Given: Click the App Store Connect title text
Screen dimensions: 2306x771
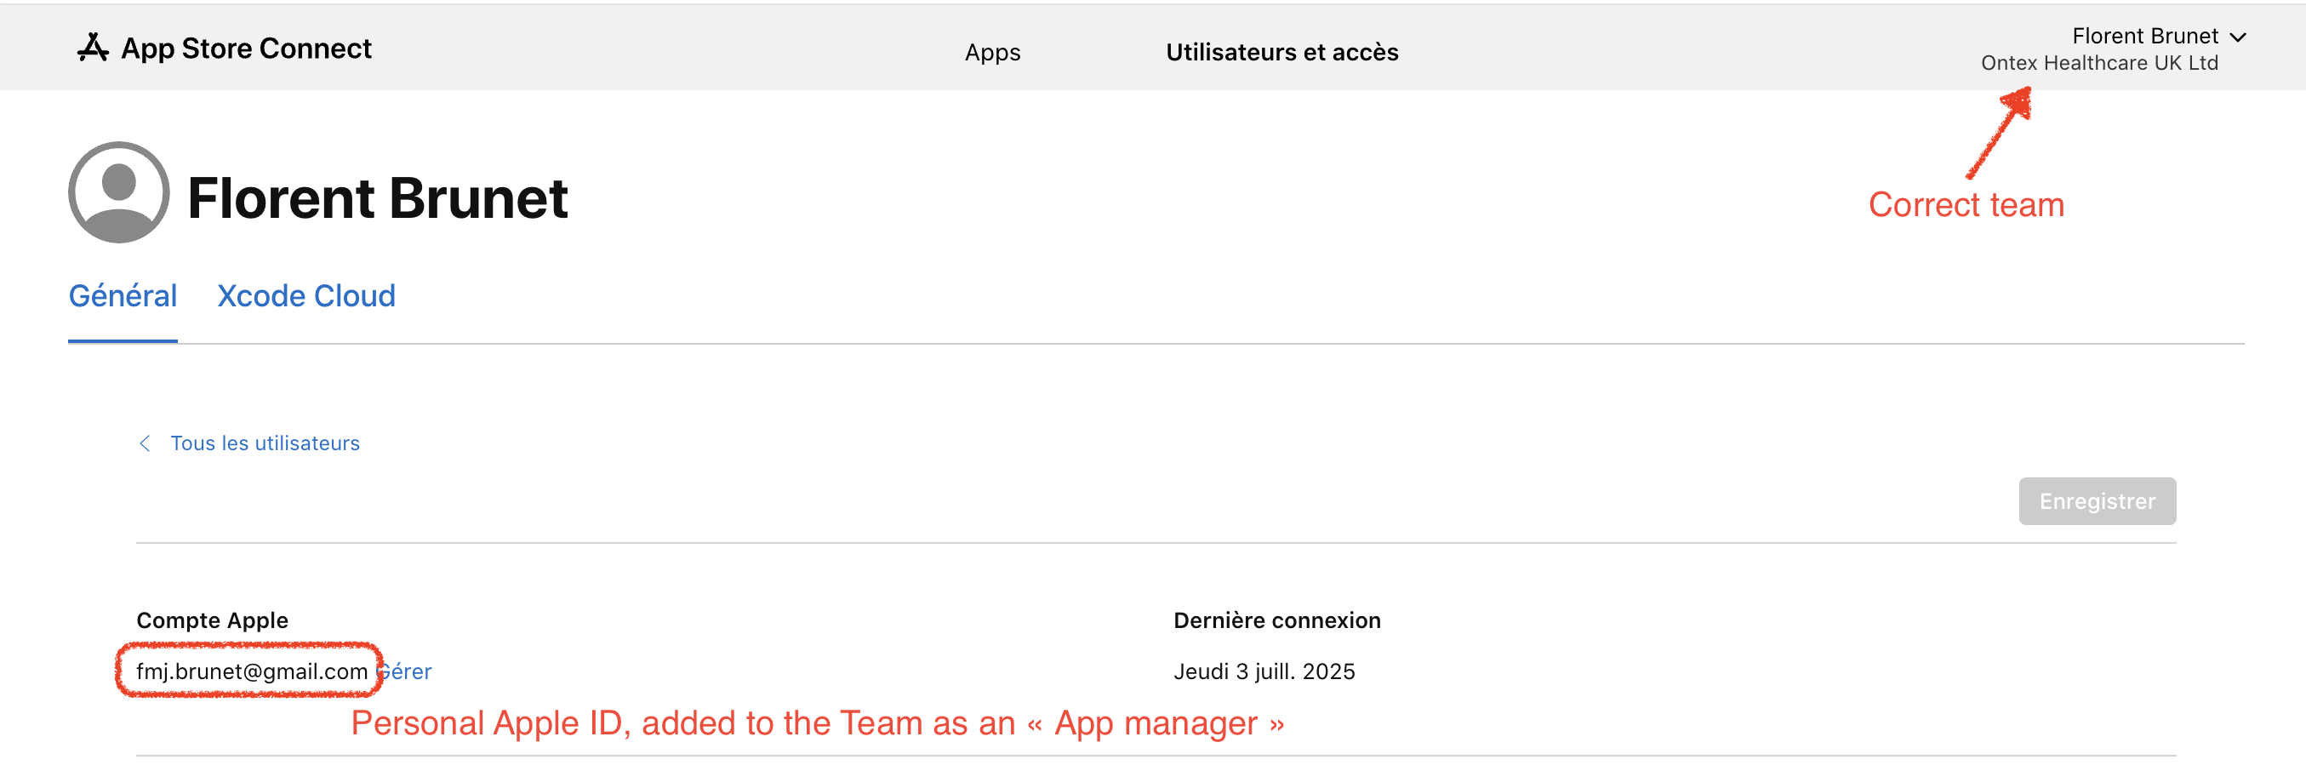Looking at the screenshot, I should pos(246,49).
